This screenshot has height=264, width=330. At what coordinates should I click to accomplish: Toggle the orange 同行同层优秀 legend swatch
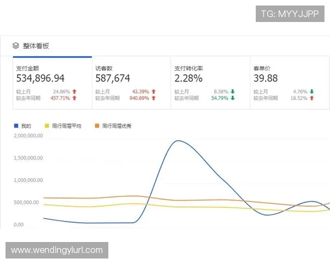tap(97, 126)
